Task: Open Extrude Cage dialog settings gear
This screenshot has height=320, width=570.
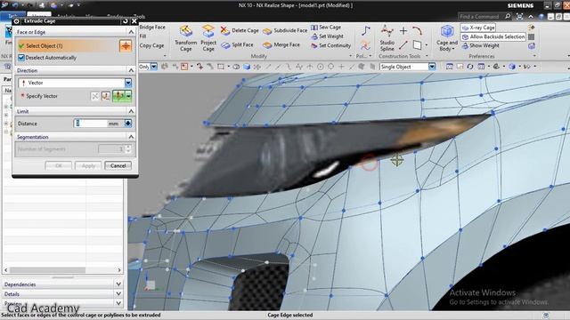Action: [17, 21]
